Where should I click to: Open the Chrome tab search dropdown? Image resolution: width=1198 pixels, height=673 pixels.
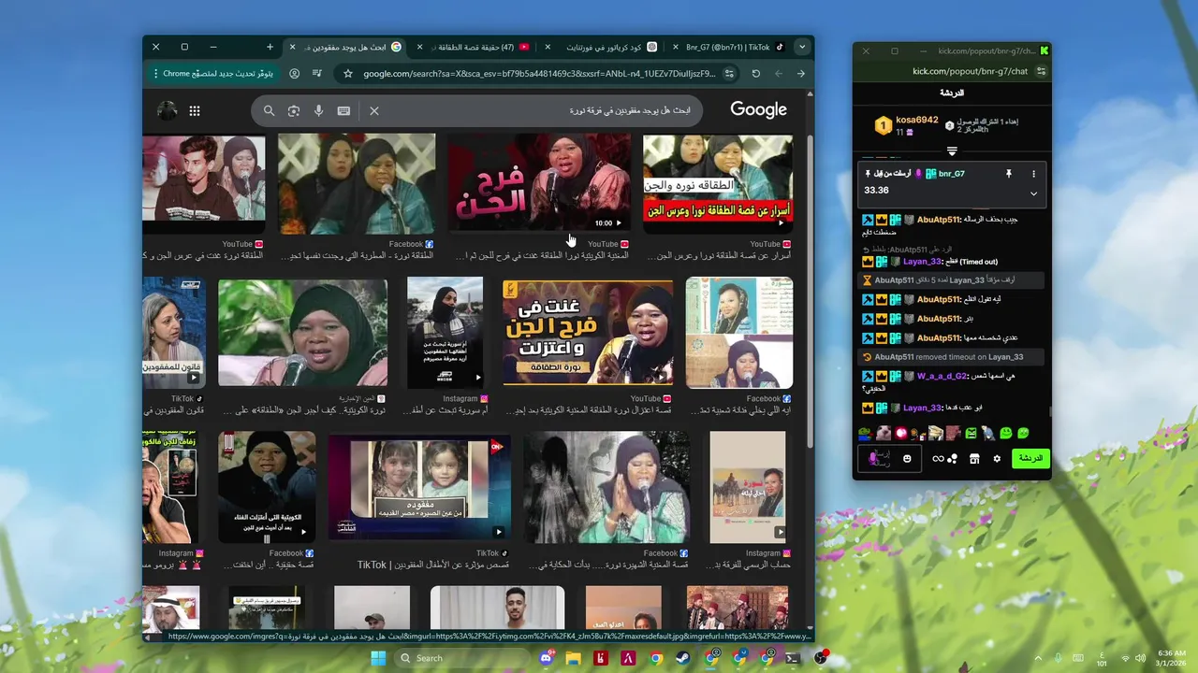(x=802, y=47)
